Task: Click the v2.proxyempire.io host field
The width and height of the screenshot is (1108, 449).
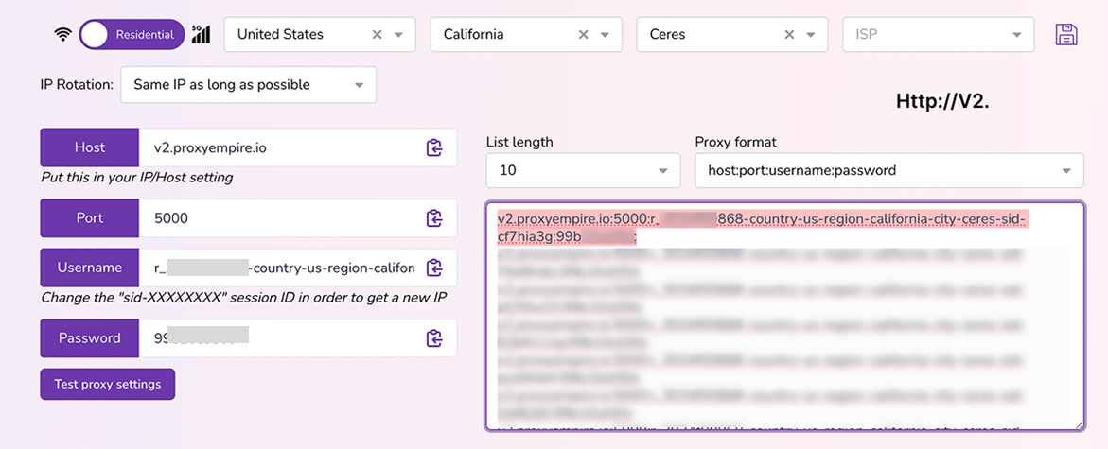Action: [298, 147]
